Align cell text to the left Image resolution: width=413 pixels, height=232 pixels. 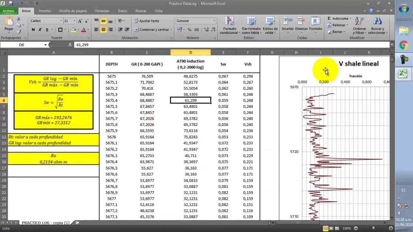(x=96, y=30)
